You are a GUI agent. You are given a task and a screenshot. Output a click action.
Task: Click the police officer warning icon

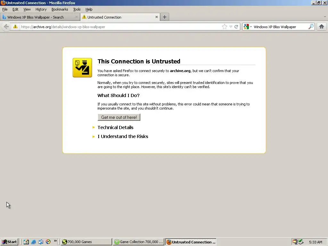pos(82,68)
